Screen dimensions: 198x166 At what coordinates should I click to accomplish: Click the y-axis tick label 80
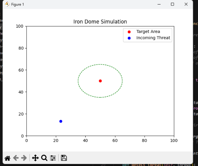click(21, 48)
